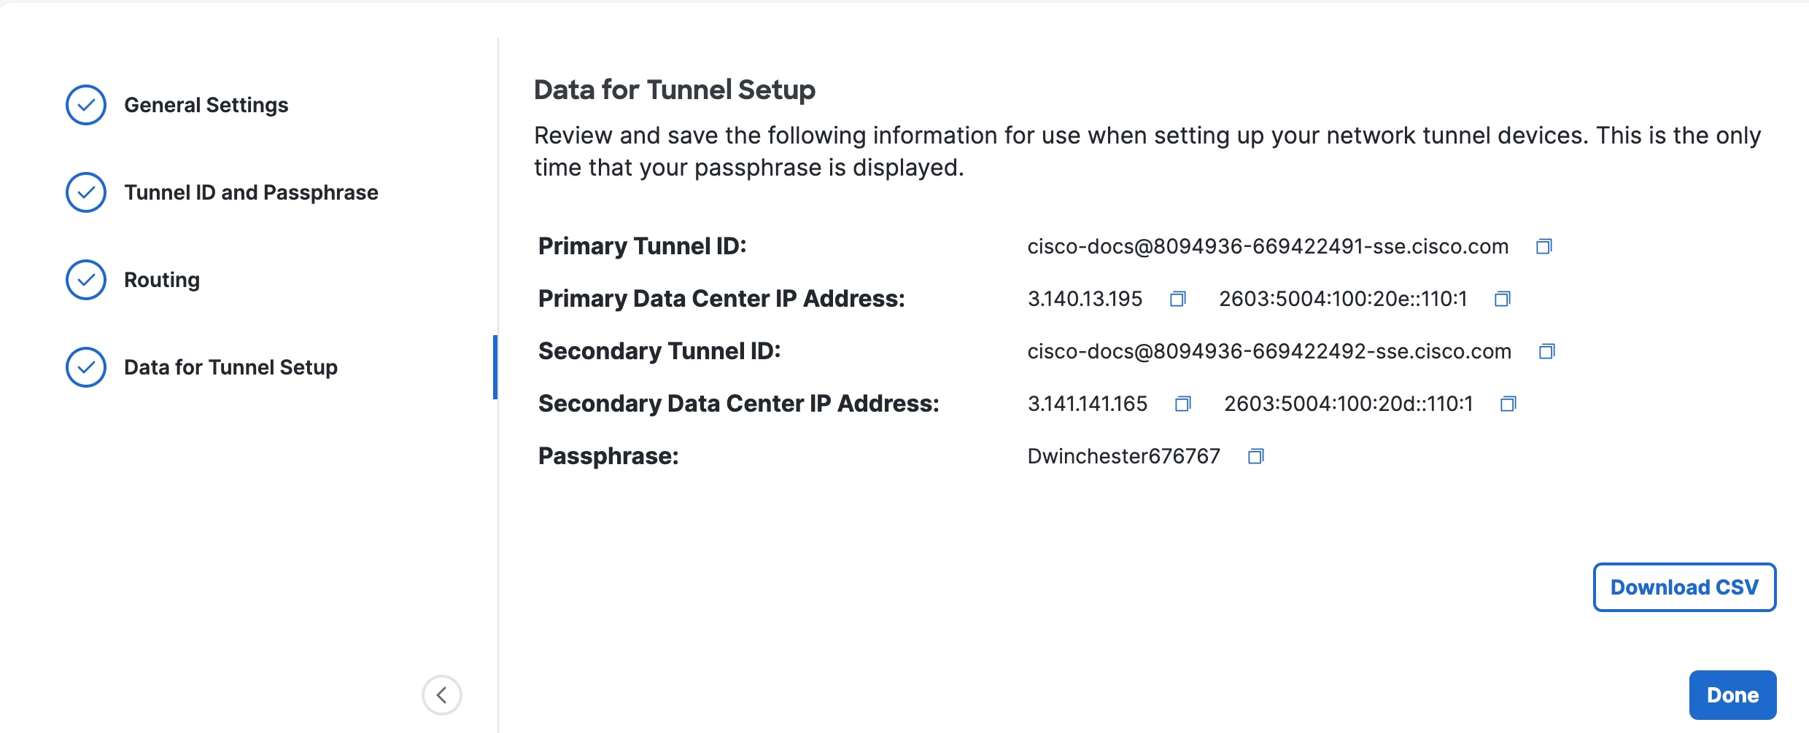This screenshot has width=1809, height=733.
Task: Copy secondary data center IPv6 address
Action: point(1508,404)
